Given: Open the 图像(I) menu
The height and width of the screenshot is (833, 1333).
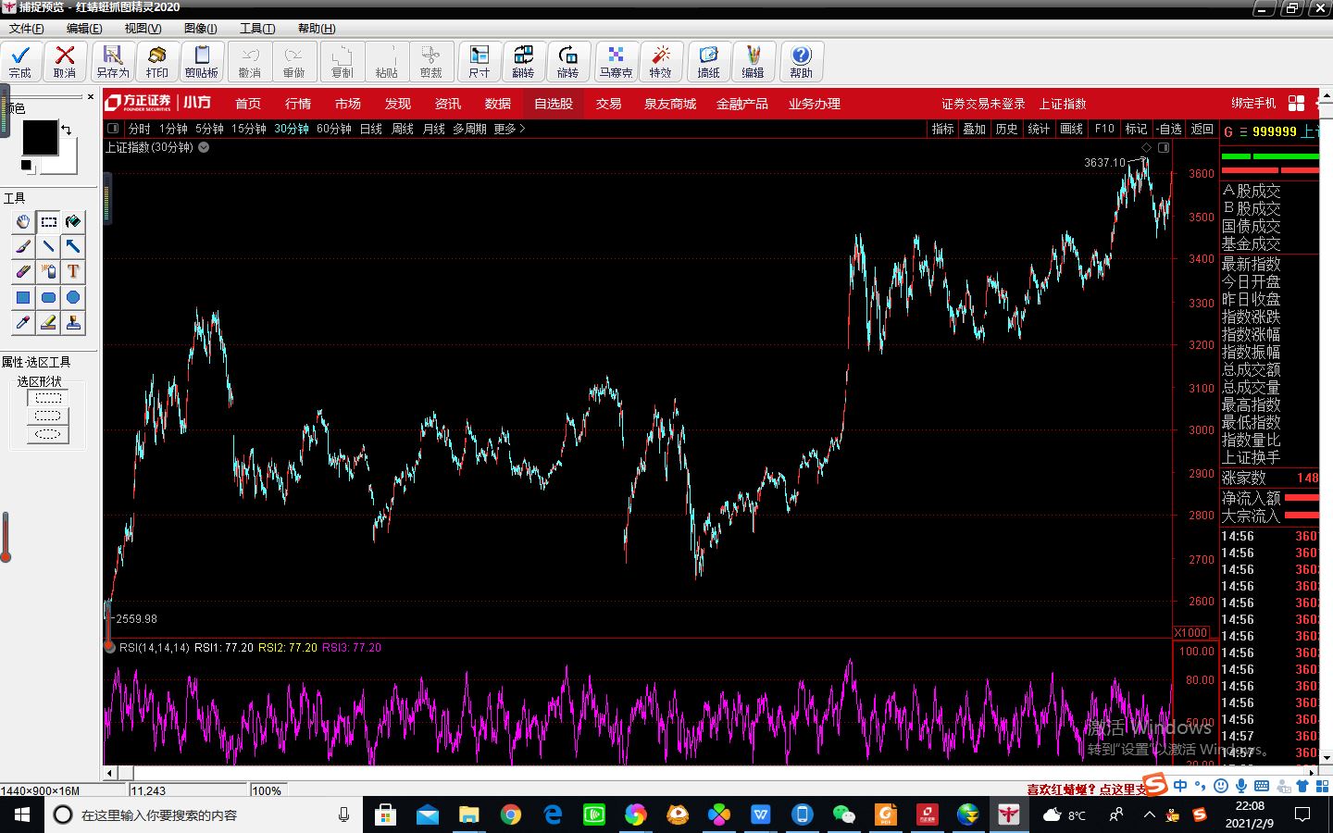Looking at the screenshot, I should point(200,29).
